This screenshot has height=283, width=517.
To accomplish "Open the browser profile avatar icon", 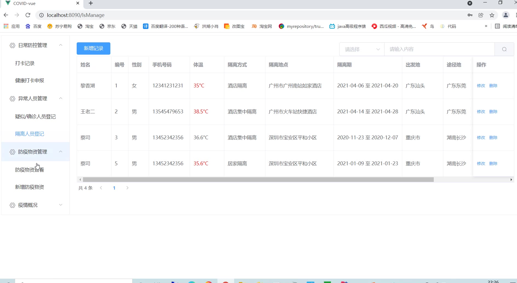I will pos(505,15).
